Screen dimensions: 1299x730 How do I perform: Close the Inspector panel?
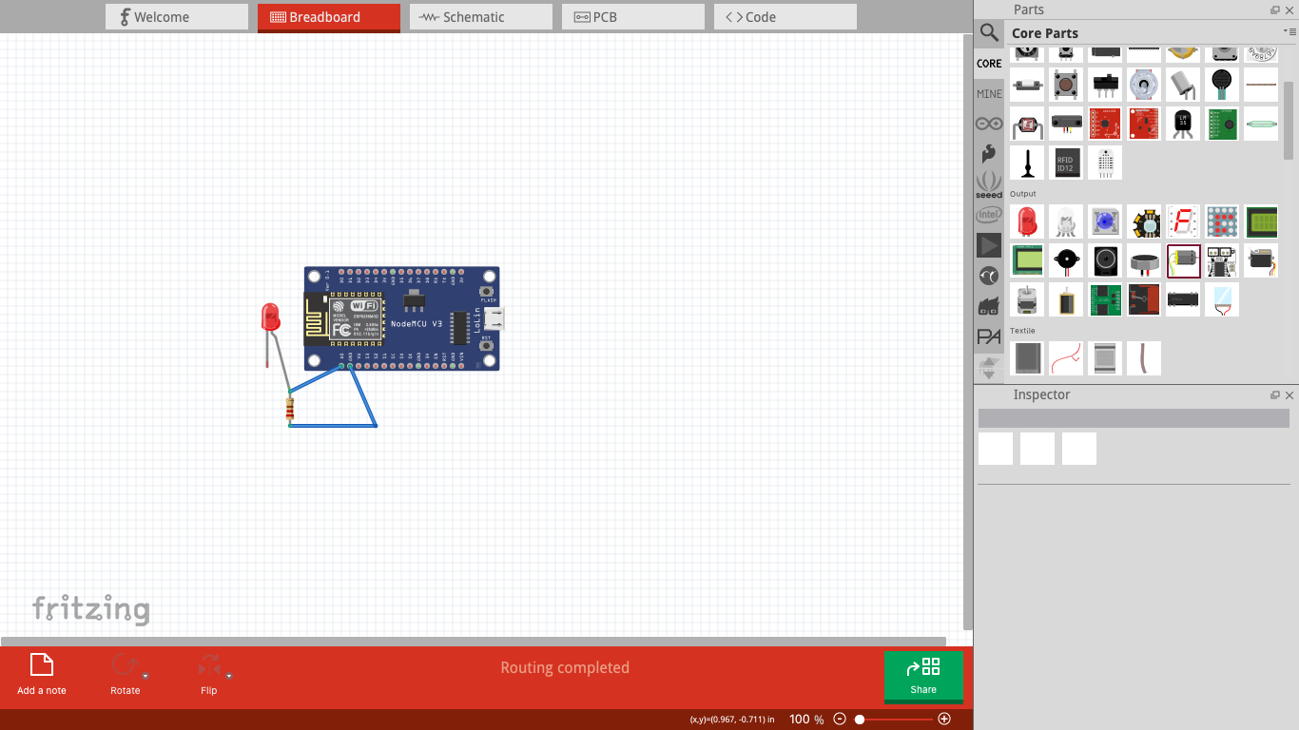1289,394
